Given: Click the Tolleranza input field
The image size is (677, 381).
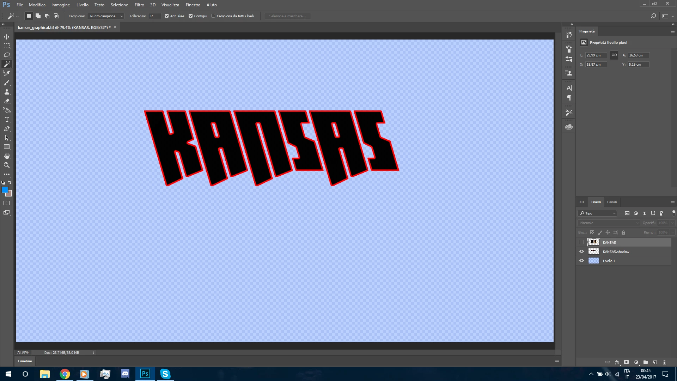Looking at the screenshot, I should click(x=154, y=16).
